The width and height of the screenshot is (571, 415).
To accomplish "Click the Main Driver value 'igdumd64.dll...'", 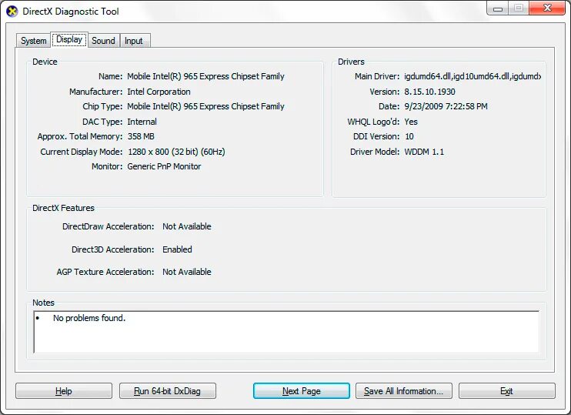I will 472,76.
